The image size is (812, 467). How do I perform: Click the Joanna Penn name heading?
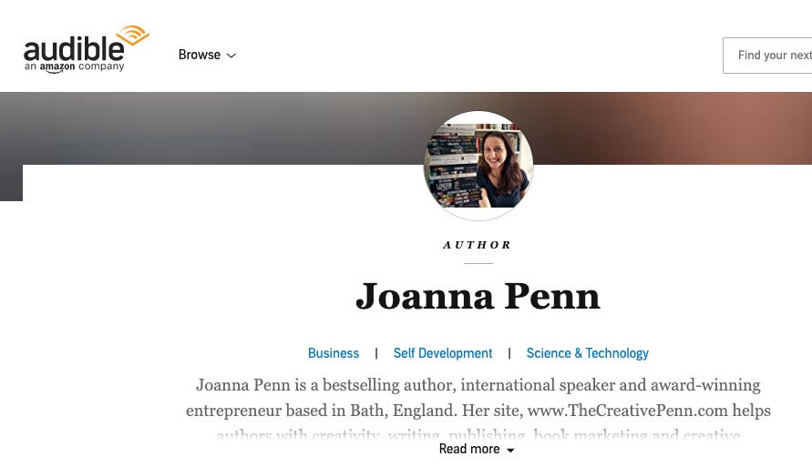(478, 296)
